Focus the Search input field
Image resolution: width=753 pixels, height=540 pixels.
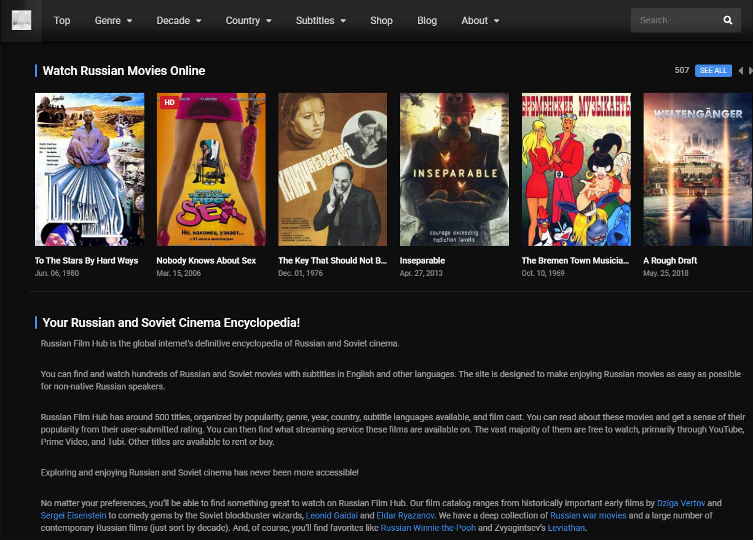click(676, 20)
